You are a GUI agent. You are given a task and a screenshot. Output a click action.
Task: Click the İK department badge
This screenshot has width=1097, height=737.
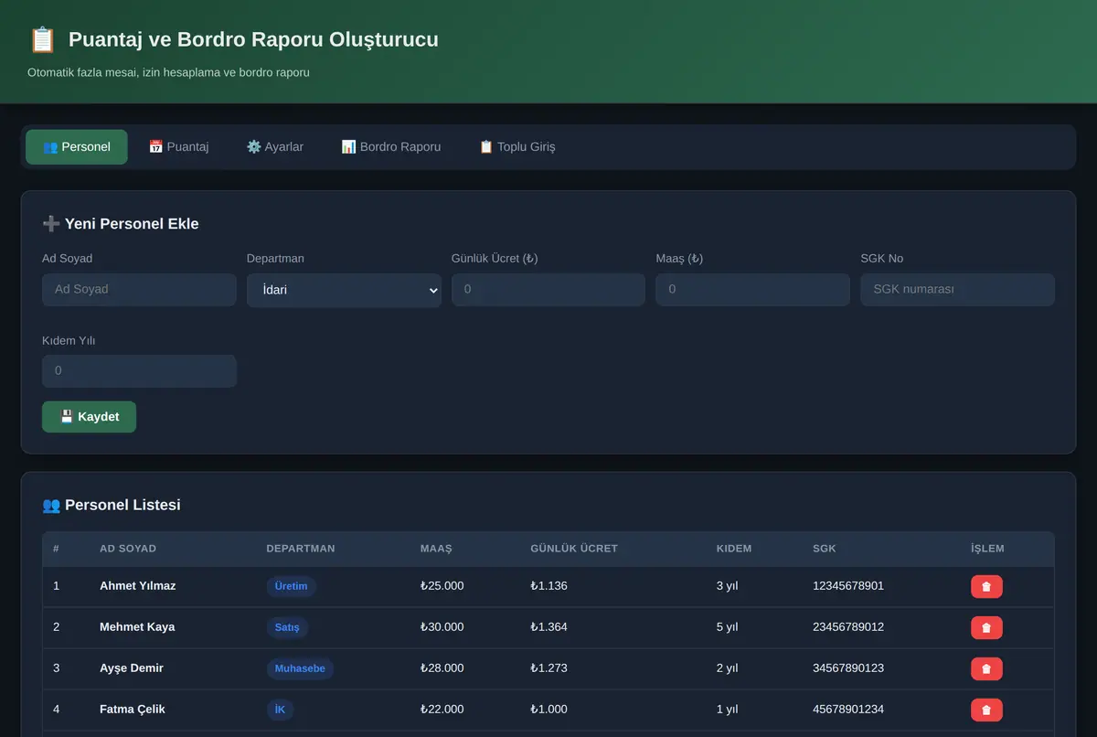[280, 710]
